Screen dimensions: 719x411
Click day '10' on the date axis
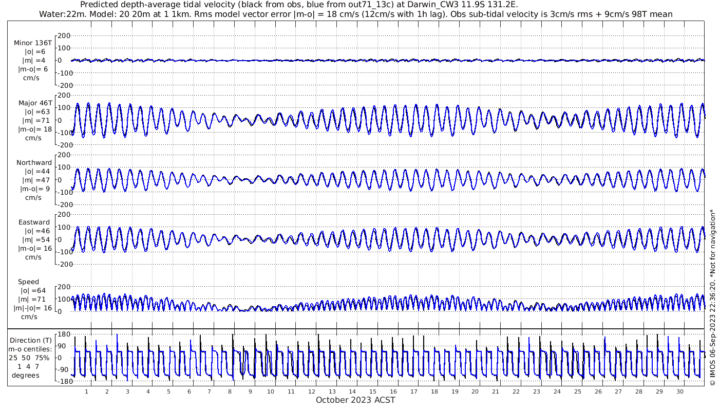(x=271, y=391)
